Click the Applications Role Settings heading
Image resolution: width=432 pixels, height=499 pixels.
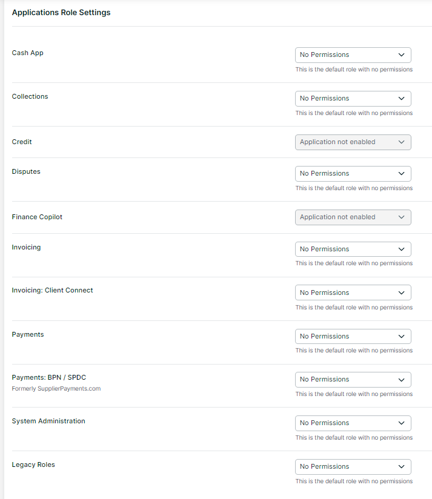61,13
